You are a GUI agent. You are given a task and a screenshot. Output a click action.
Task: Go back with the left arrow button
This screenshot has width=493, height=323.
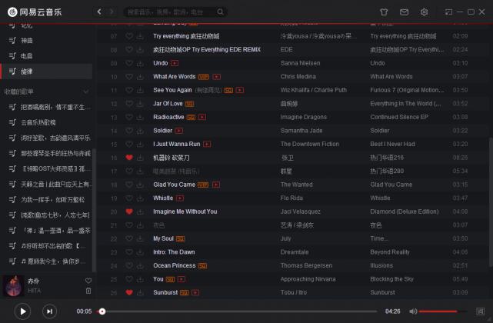(99, 12)
